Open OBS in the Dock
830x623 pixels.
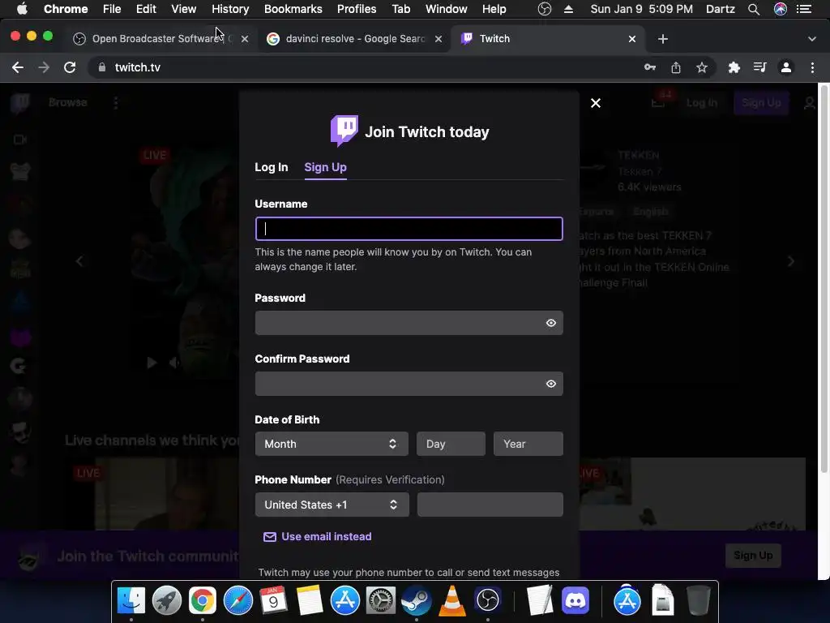tap(487, 601)
